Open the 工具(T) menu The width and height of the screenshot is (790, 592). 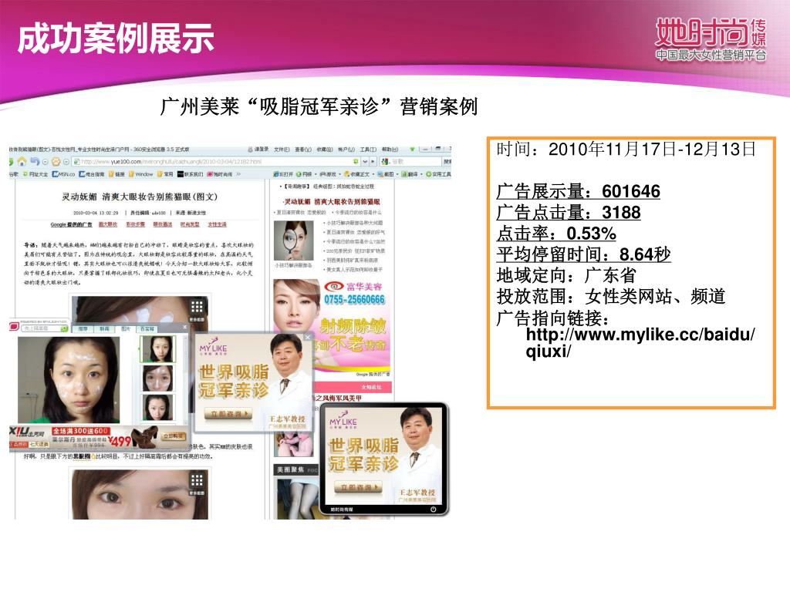[x=368, y=150]
